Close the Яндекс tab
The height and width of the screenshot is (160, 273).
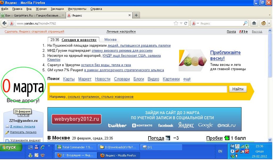coord(129,15)
